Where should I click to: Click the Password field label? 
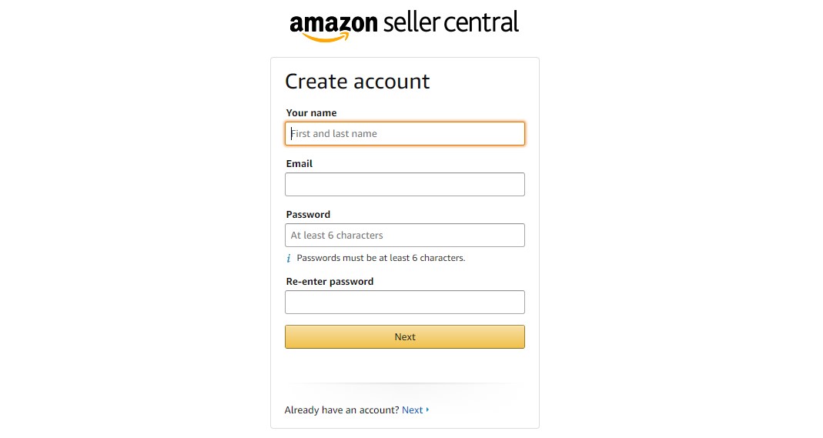coord(308,215)
